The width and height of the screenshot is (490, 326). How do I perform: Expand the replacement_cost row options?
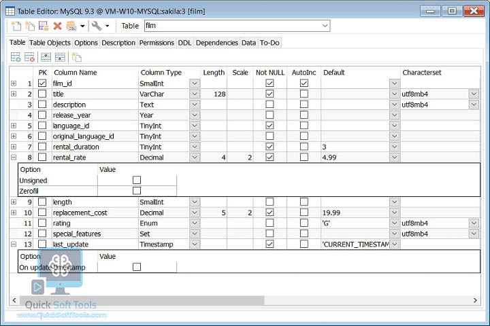coord(14,213)
